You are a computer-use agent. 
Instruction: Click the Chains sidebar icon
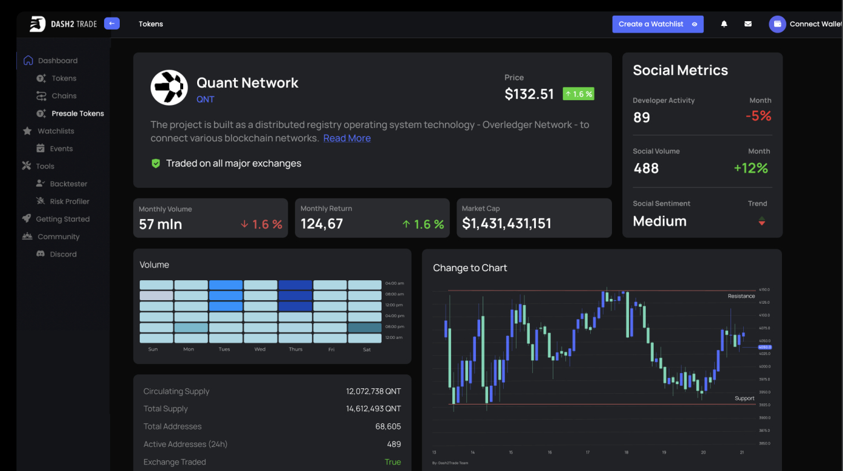41,96
